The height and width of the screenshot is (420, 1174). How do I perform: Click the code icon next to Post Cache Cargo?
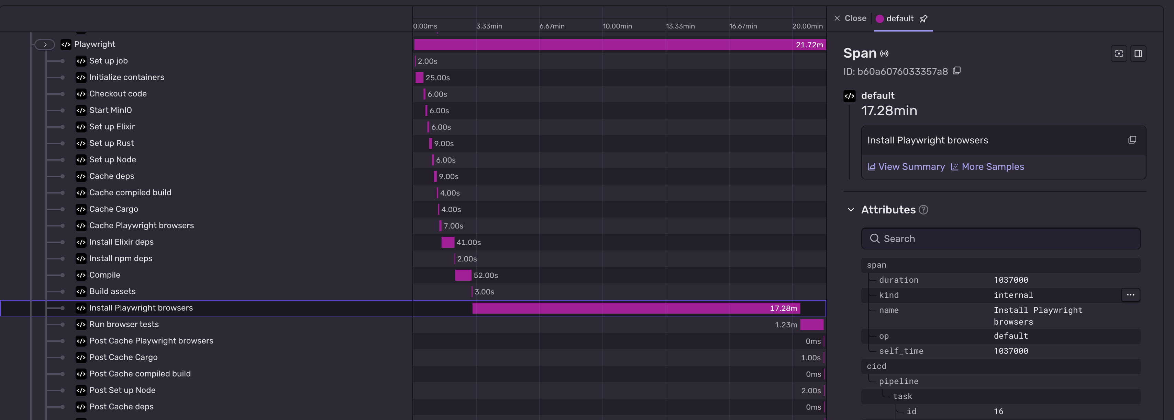tap(81, 357)
